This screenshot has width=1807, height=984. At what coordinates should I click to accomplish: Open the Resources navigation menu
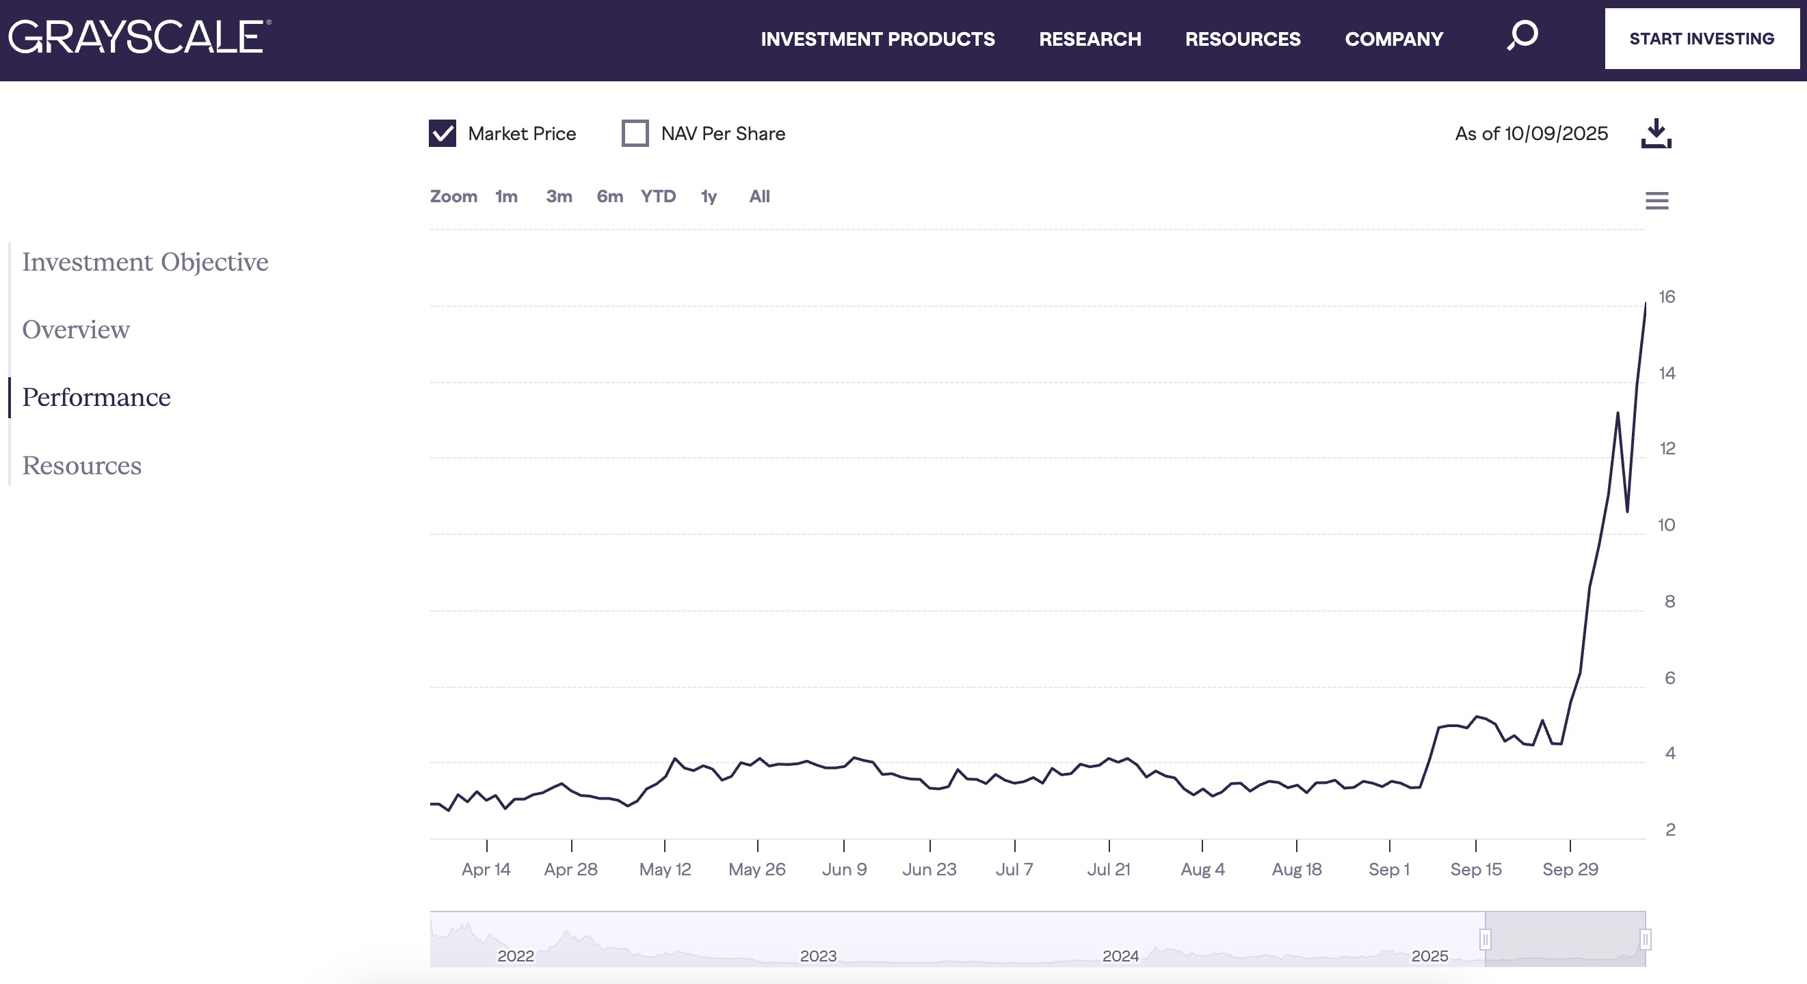coord(1242,38)
